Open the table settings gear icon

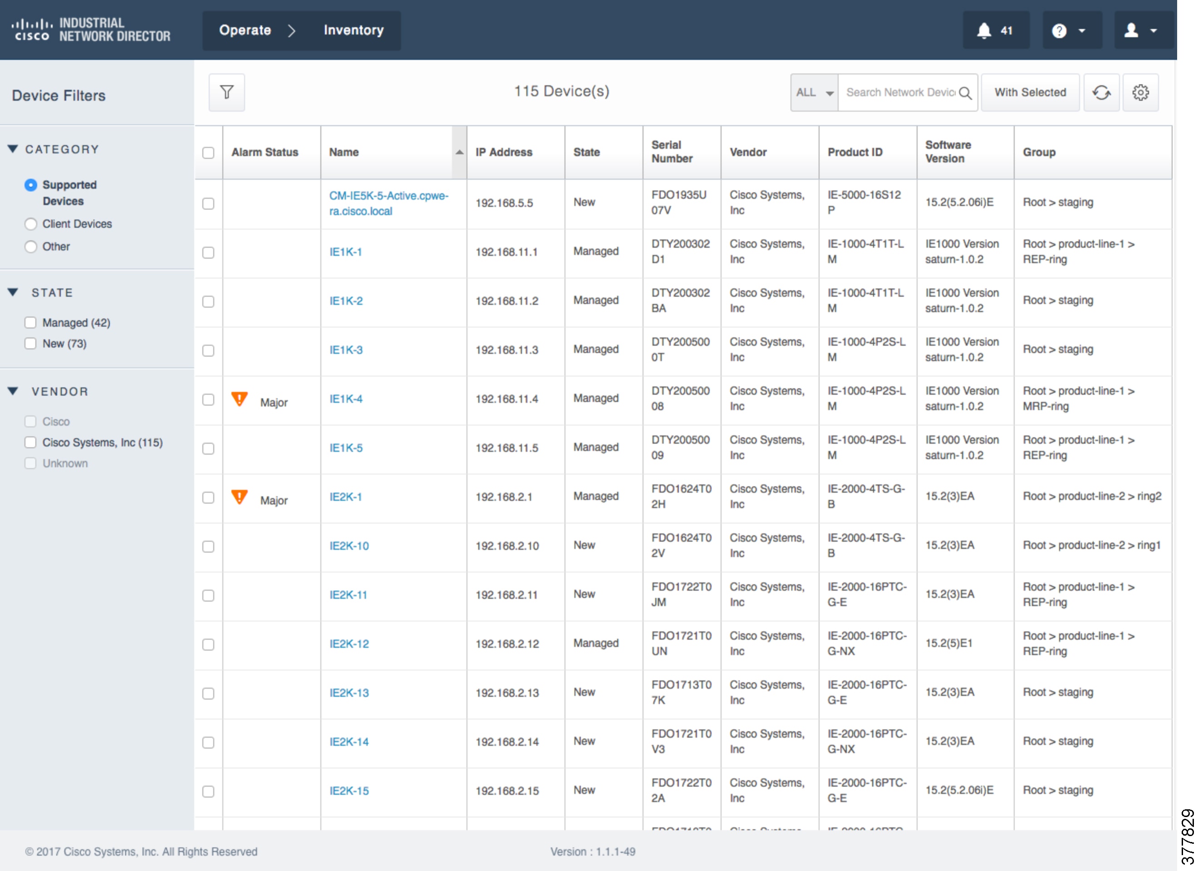click(1140, 93)
